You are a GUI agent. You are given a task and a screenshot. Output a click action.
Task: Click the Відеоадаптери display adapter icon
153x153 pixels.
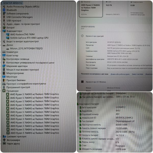(4, 31)
